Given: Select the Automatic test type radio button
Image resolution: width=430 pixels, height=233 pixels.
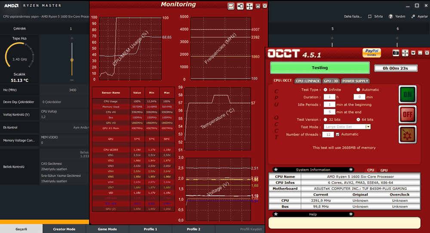Looking at the screenshot, I should (x=358, y=90).
